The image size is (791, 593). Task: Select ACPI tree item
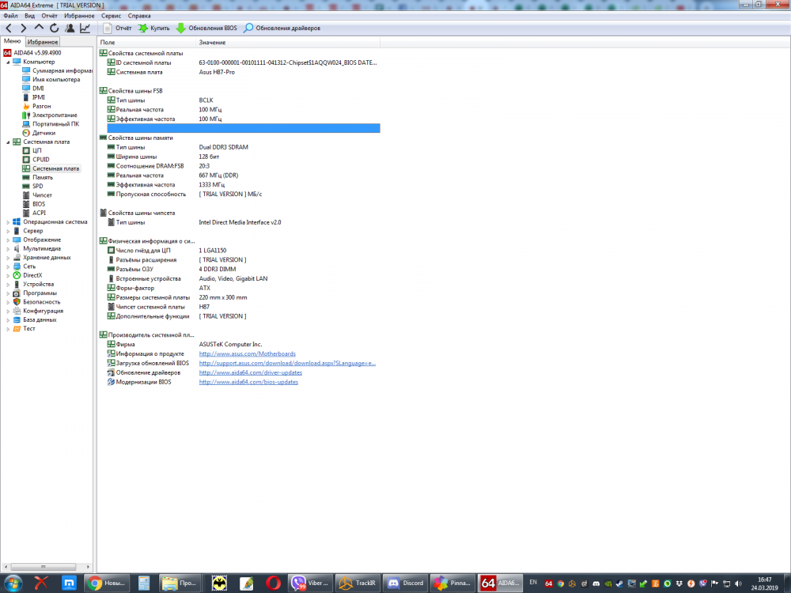[34, 213]
